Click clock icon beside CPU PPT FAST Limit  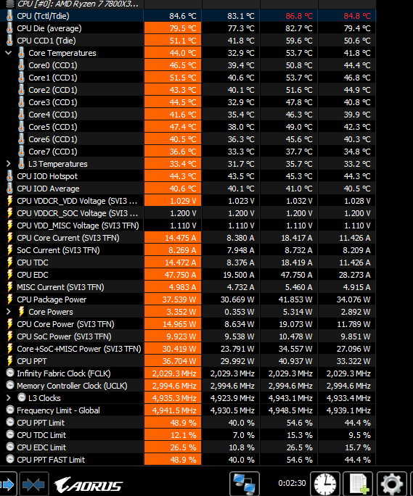click(x=10, y=459)
